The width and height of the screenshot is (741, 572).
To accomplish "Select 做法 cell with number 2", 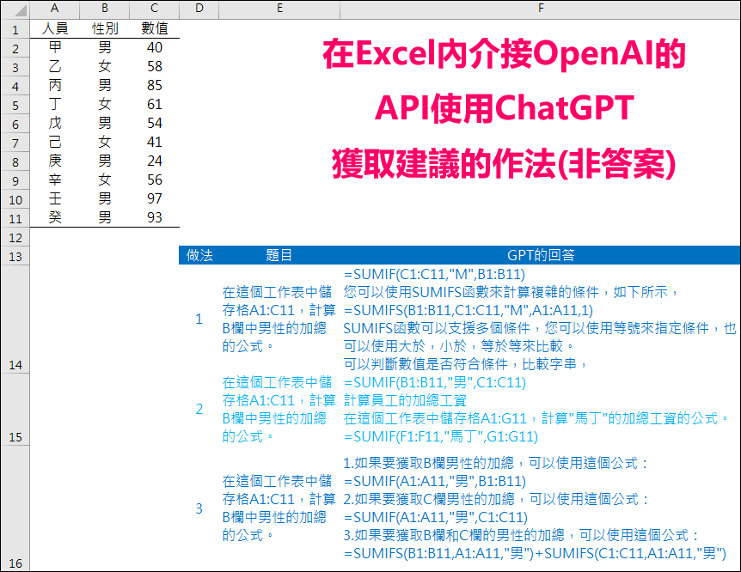I will (199, 410).
